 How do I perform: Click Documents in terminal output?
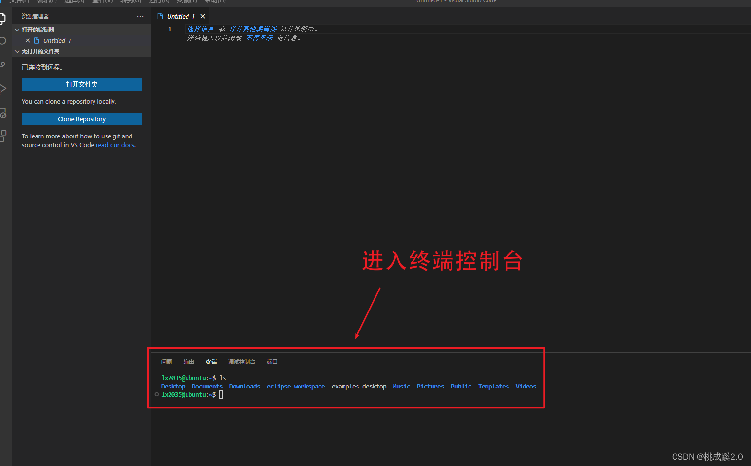coord(207,387)
